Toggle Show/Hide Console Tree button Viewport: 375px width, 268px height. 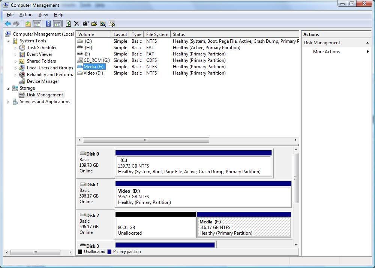click(x=37, y=24)
